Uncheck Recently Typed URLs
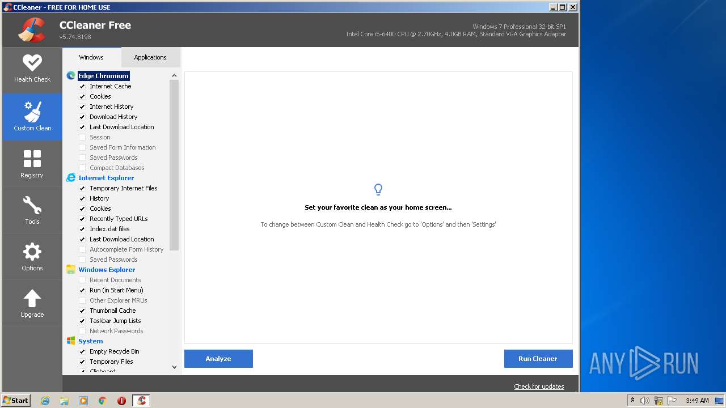The height and width of the screenshot is (408, 726). tap(82, 219)
